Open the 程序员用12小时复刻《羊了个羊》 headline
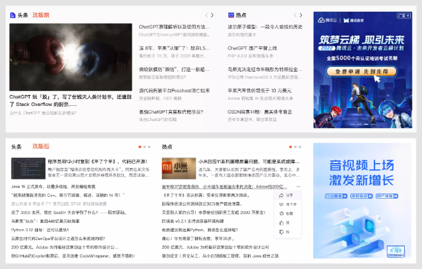Viewport: 422px width, 269px height. coord(98,162)
